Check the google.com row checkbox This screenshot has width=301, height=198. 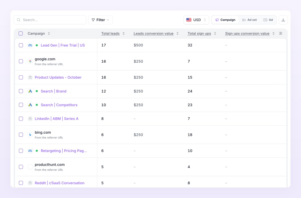point(21,61)
